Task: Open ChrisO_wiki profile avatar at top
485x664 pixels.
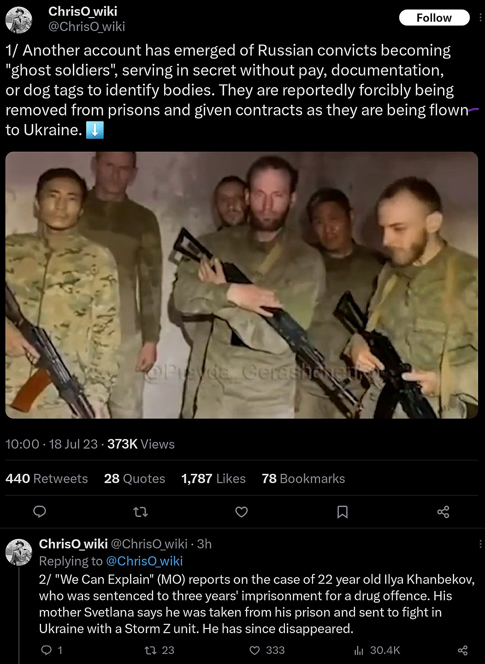Action: click(19, 20)
